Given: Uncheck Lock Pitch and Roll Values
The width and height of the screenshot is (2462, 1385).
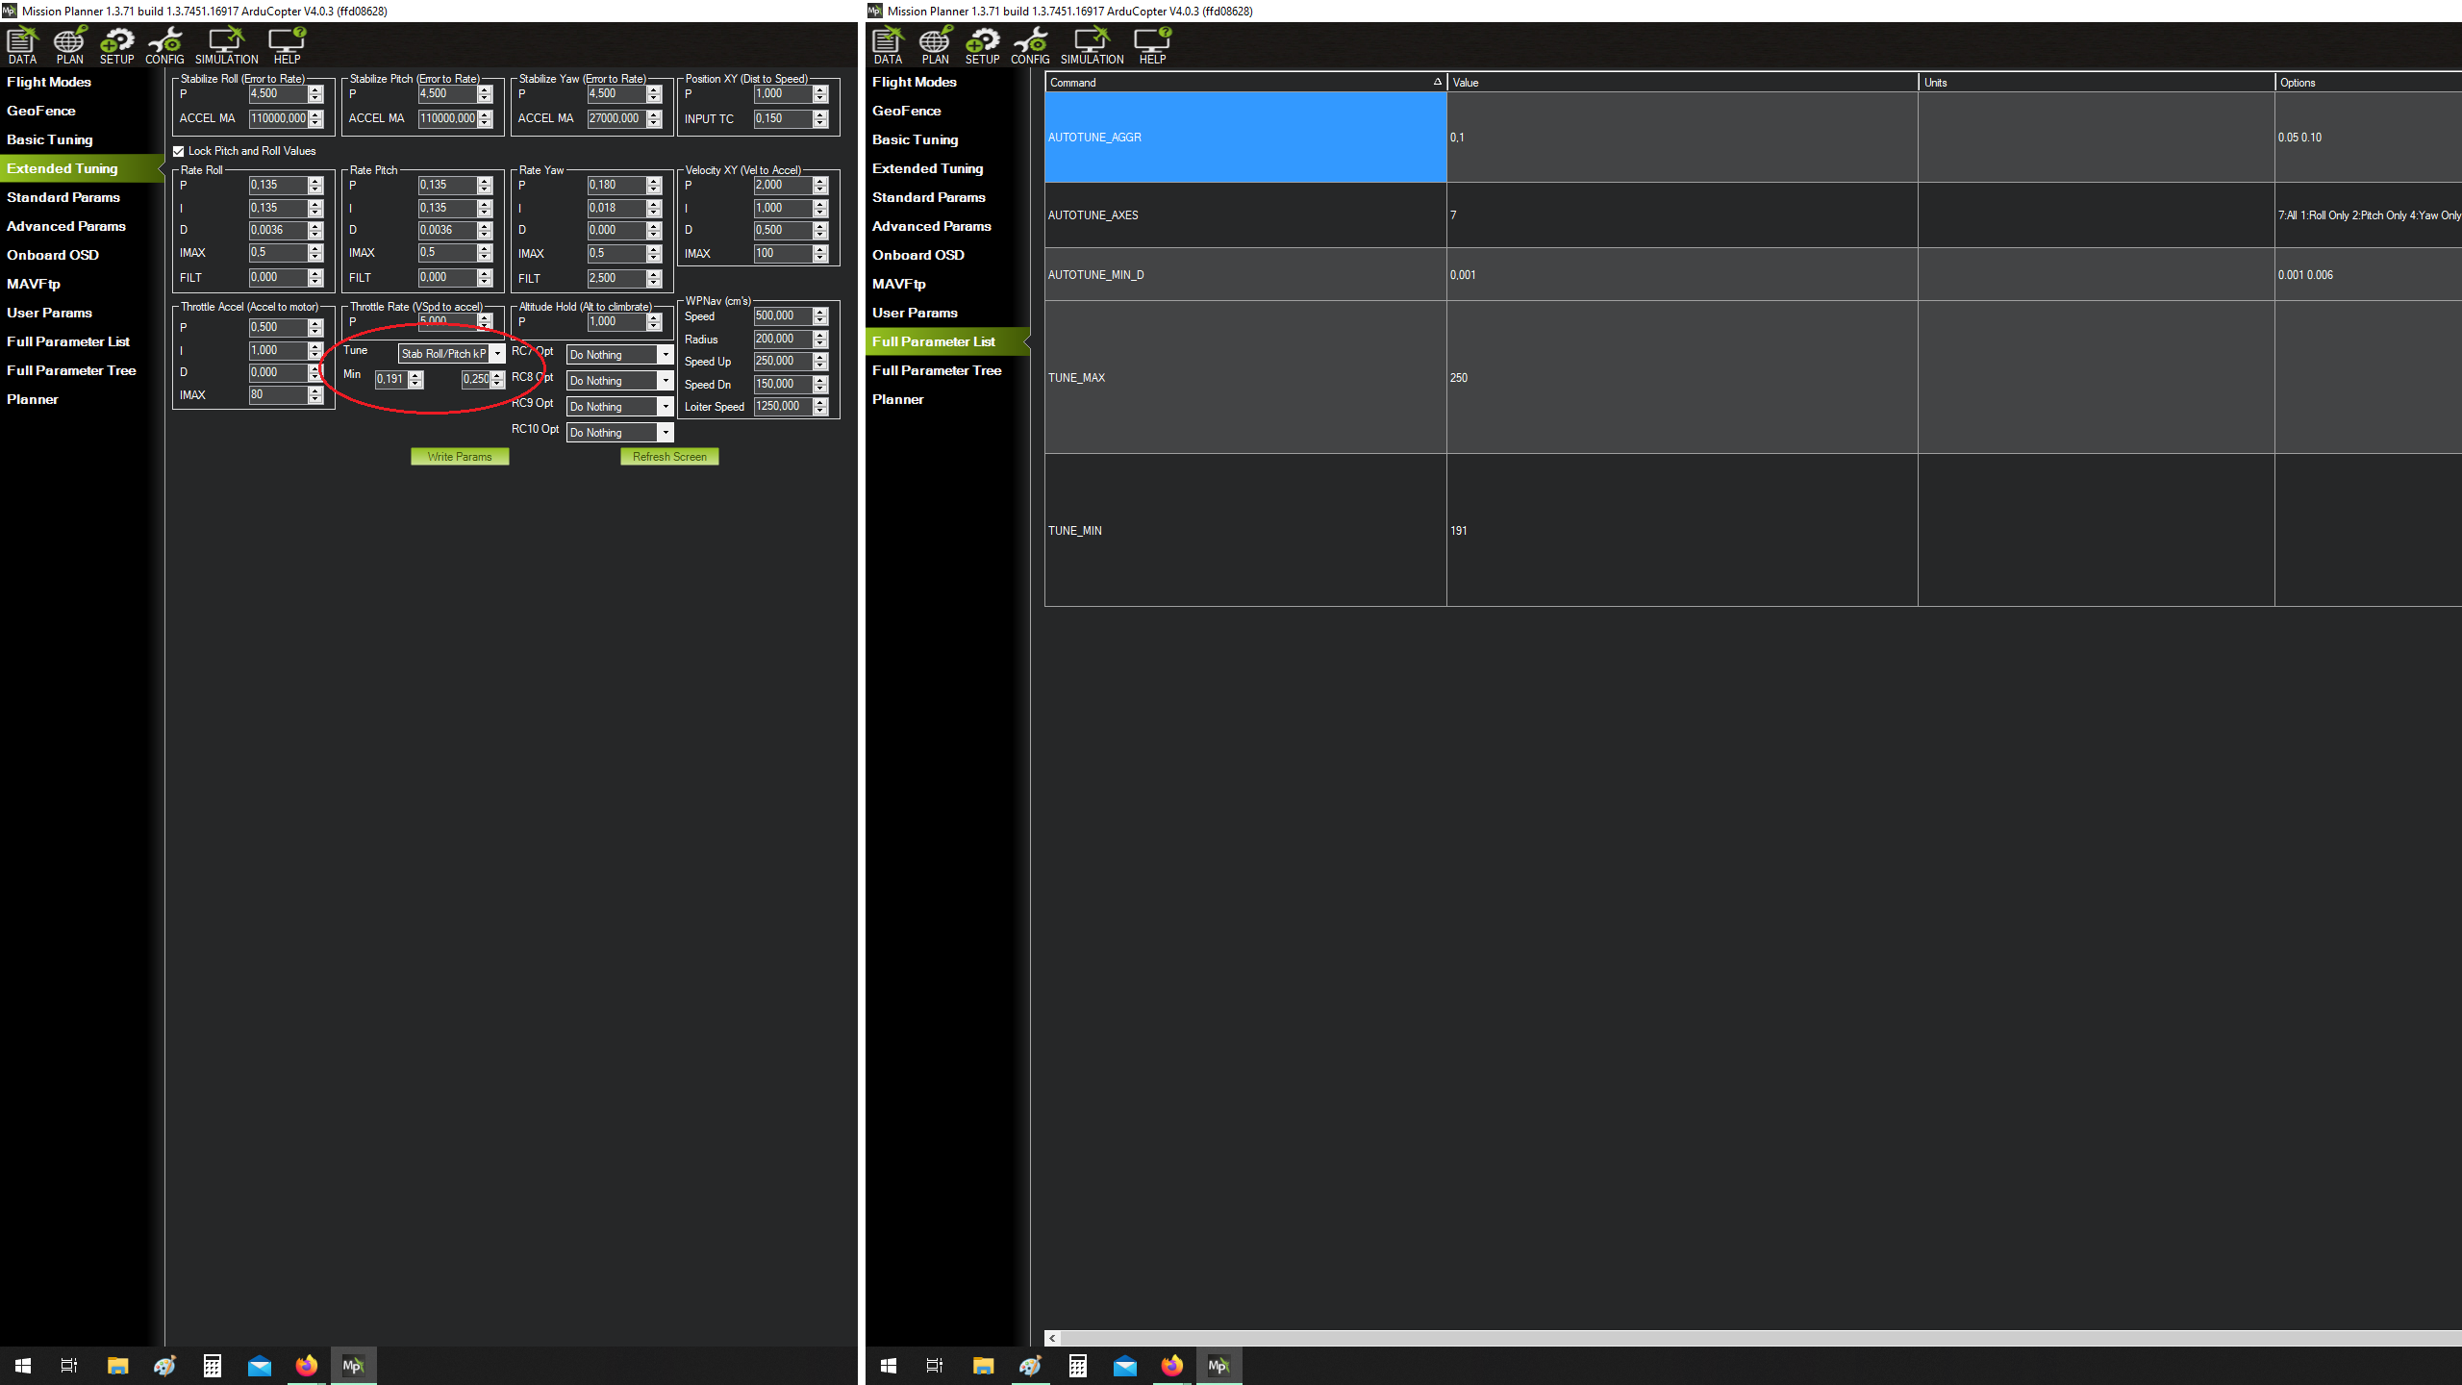Looking at the screenshot, I should [179, 151].
